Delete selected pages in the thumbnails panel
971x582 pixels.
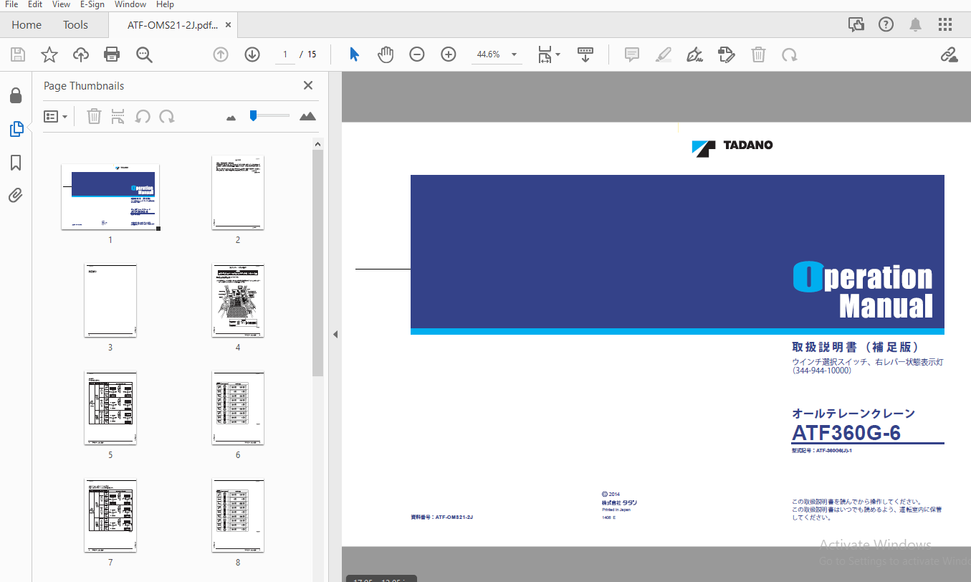coord(94,116)
